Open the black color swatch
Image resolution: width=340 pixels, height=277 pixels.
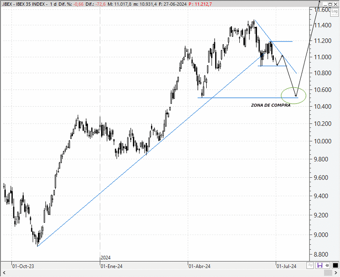coord(335,265)
